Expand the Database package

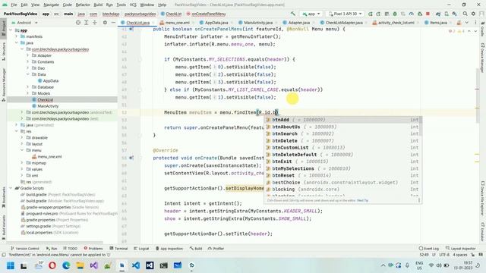point(27,87)
